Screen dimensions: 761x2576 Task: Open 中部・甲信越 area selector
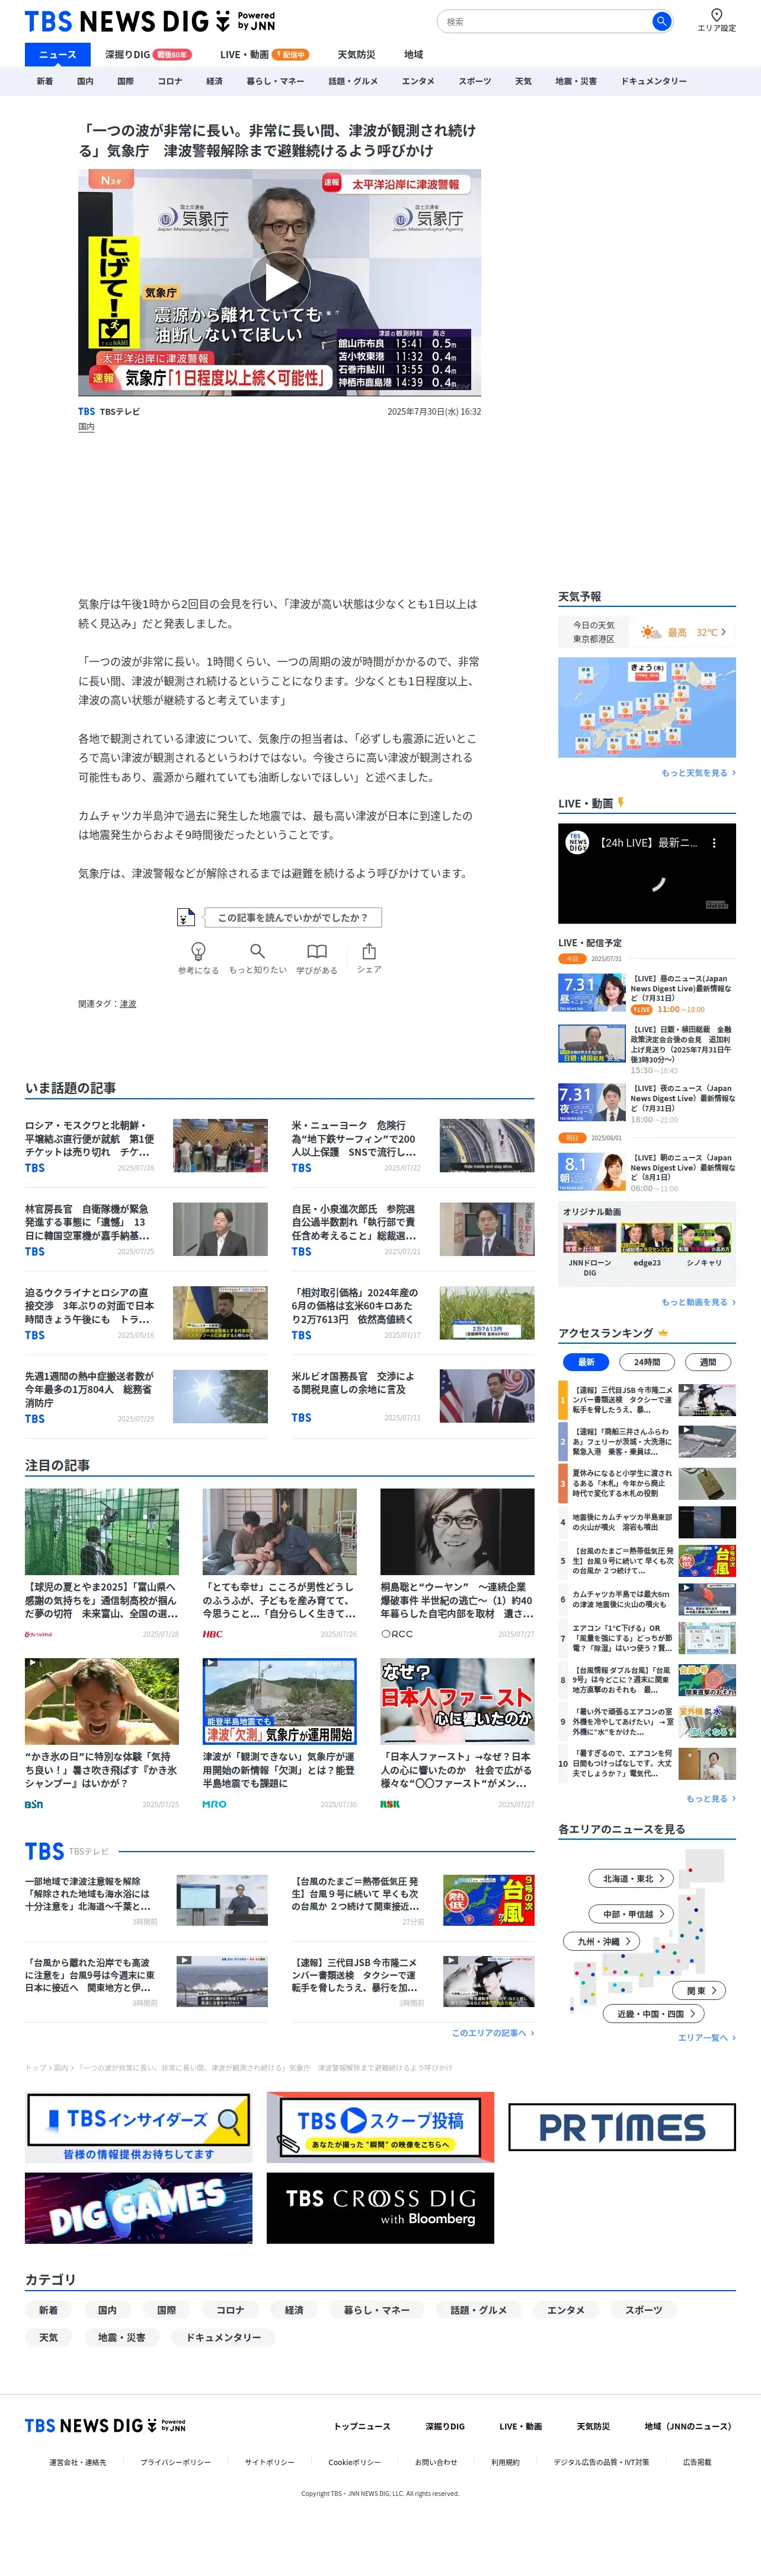(632, 1913)
